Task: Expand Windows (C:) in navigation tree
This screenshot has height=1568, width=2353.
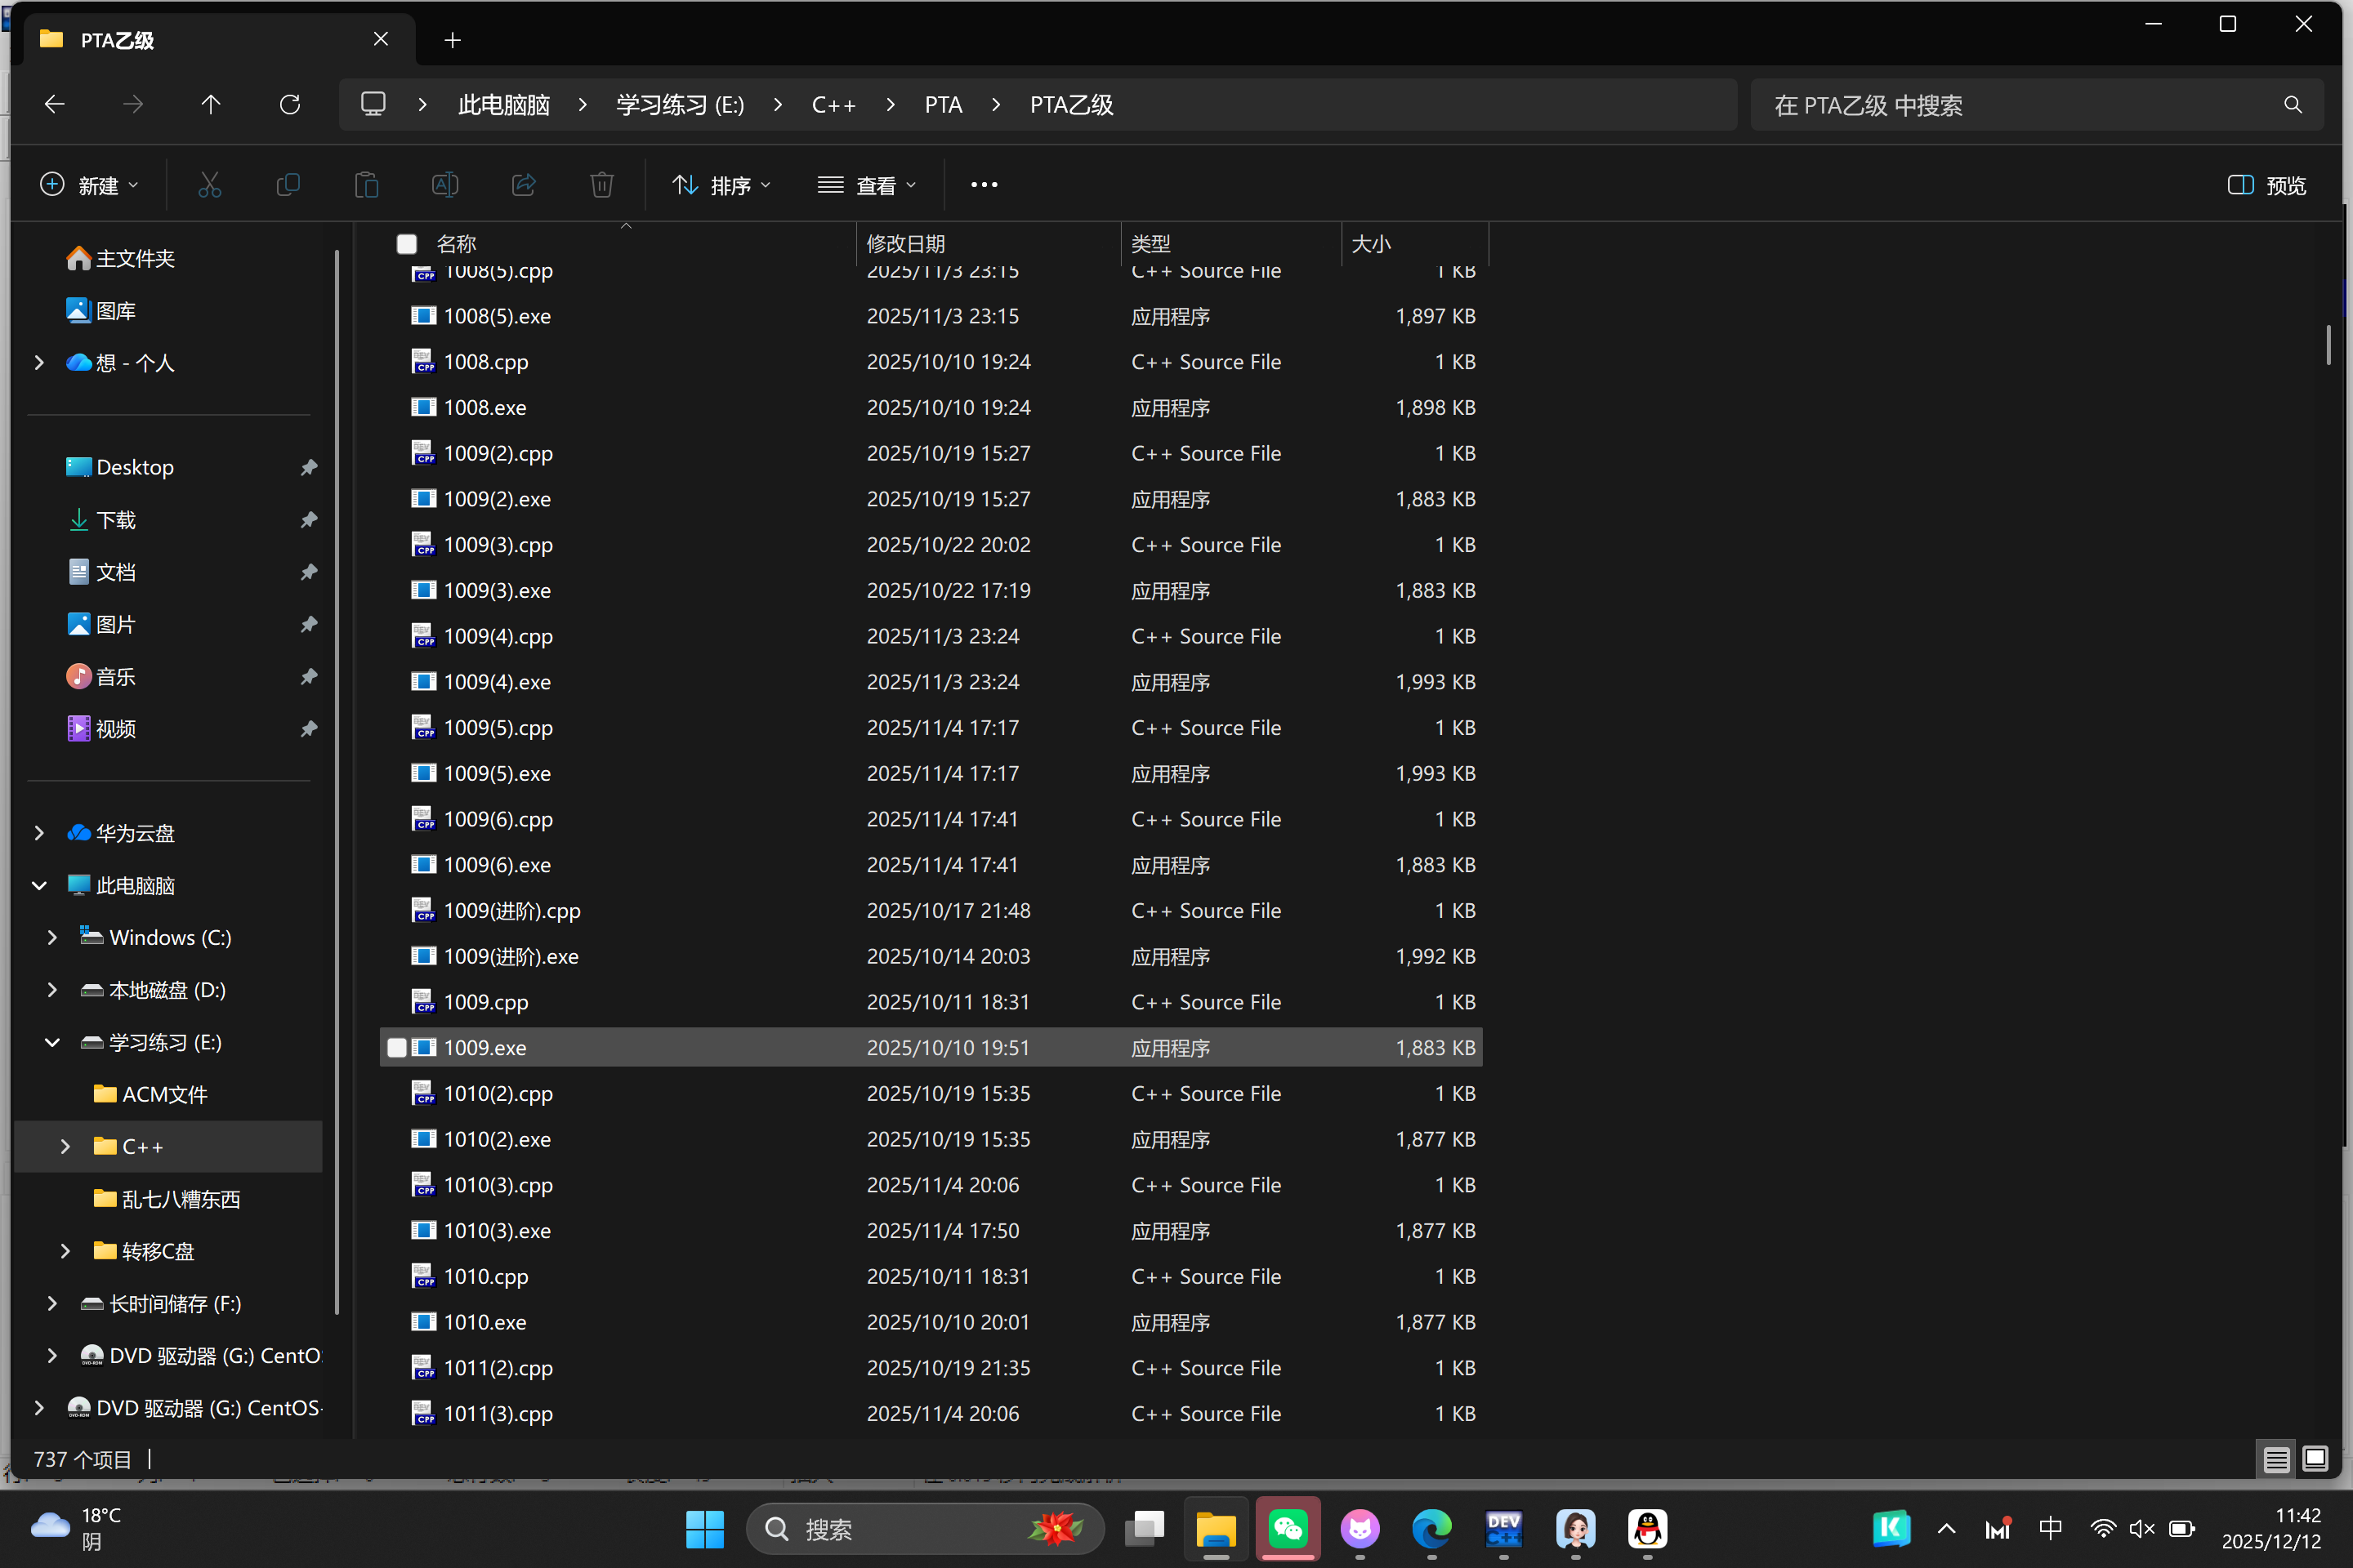Action: tap(52, 937)
